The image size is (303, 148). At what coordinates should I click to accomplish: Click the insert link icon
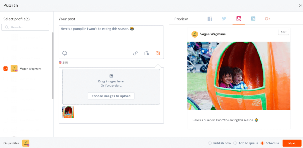tap(135, 53)
